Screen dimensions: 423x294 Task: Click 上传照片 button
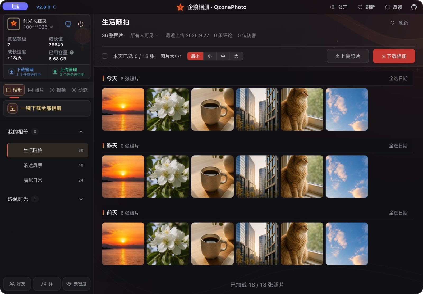tap(348, 56)
